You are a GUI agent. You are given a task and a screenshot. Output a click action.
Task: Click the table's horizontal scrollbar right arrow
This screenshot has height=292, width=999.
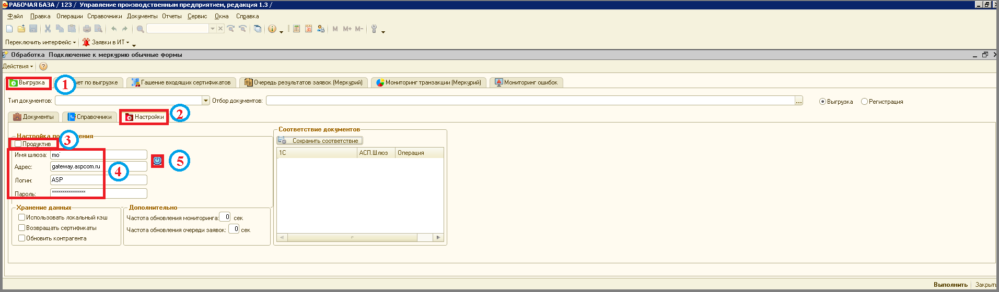[438, 237]
